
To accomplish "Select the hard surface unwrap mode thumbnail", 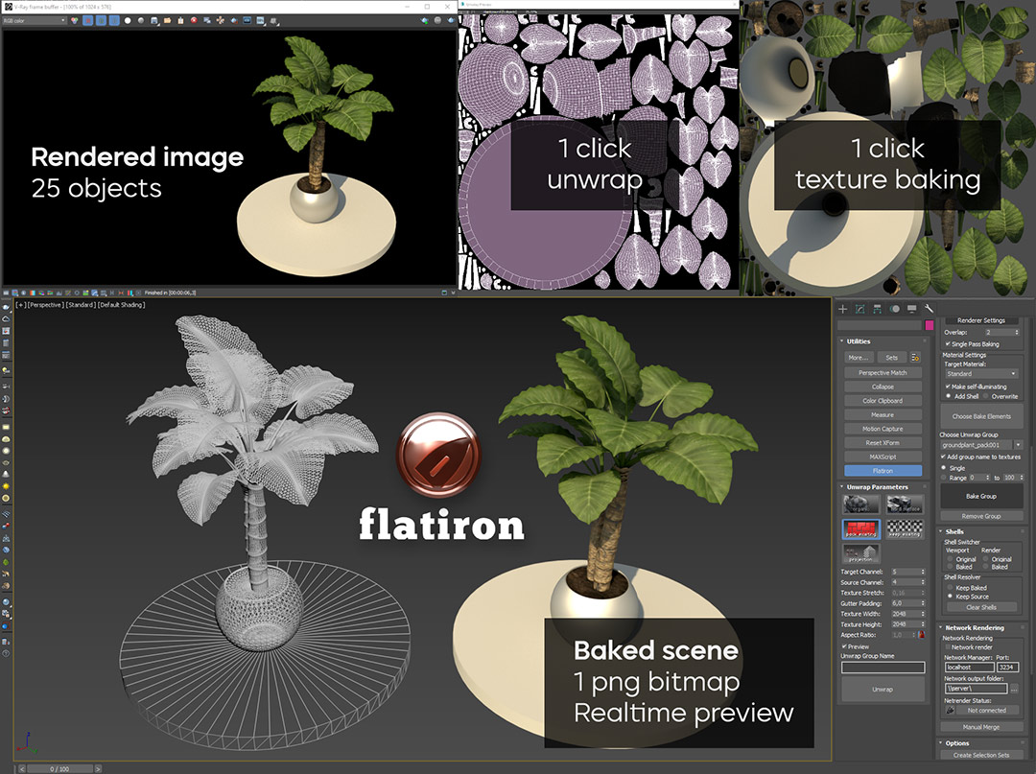I will 905,504.
